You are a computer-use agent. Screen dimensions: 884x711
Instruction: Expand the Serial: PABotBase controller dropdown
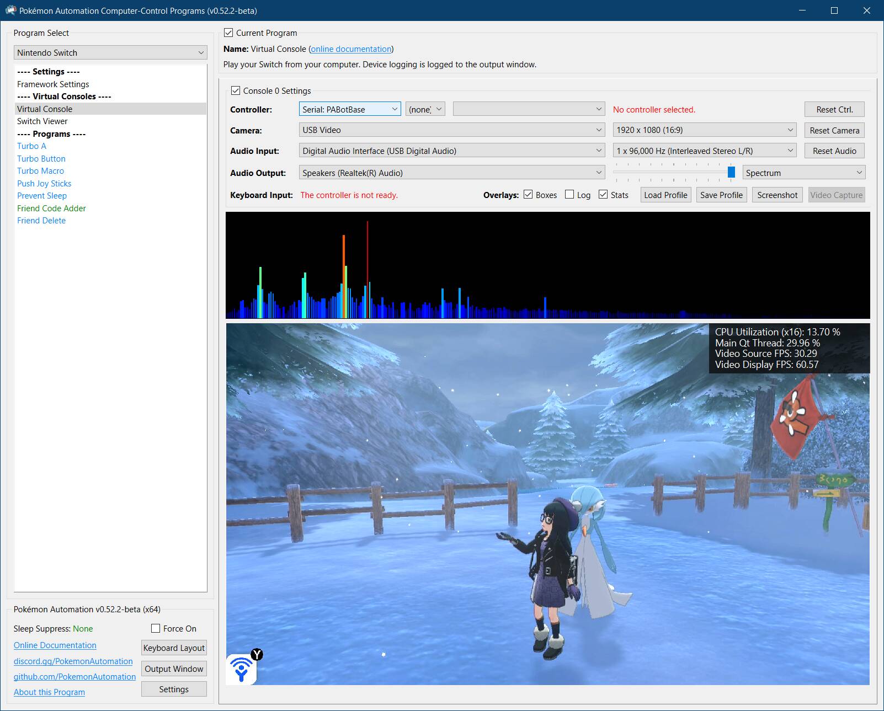350,109
